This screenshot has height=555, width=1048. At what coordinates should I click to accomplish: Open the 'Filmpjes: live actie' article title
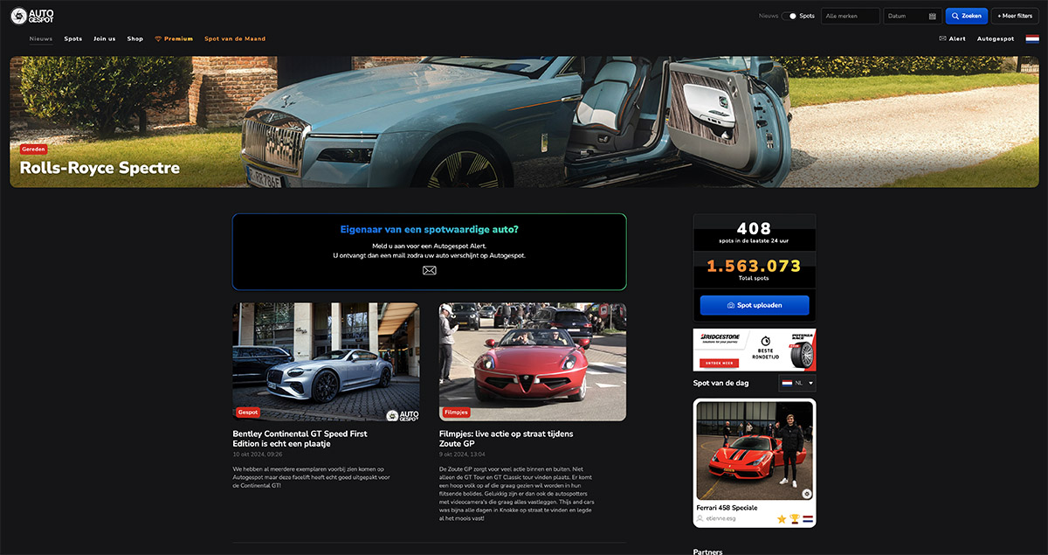[507, 439]
